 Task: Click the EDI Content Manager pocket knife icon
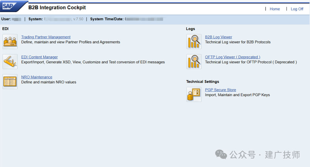tap(10, 62)
